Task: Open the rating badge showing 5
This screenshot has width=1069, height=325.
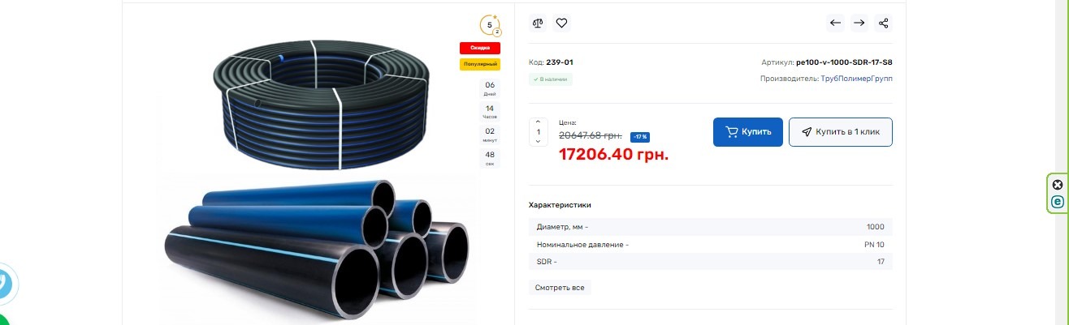Action: [491, 25]
